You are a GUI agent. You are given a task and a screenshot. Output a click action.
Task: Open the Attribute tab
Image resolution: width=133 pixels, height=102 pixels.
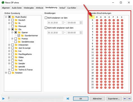point(40,8)
